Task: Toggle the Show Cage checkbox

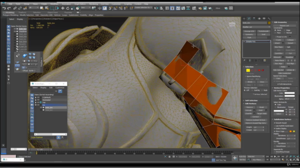Action: pyautogui.click(x=275, y=132)
